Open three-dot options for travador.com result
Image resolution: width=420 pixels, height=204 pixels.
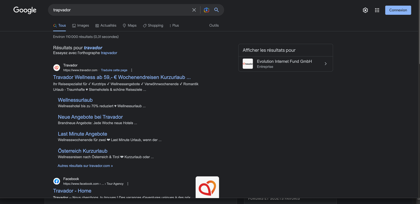132,70
